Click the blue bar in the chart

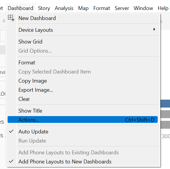click(x=165, y=103)
